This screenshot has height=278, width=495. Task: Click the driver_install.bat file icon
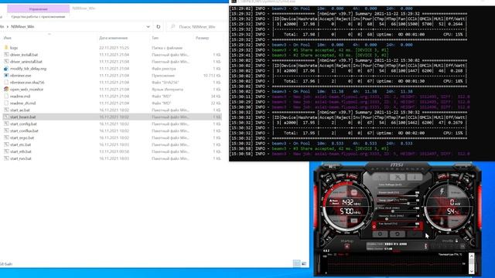point(6,55)
